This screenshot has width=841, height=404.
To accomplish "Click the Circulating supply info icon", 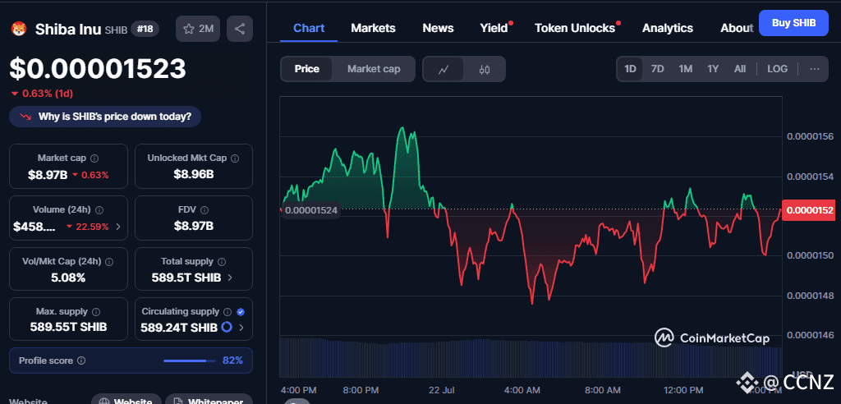I will (227, 312).
